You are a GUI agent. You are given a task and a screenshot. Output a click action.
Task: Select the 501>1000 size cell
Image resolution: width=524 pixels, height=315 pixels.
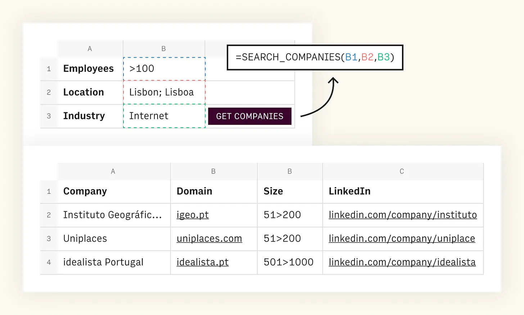[x=289, y=262]
